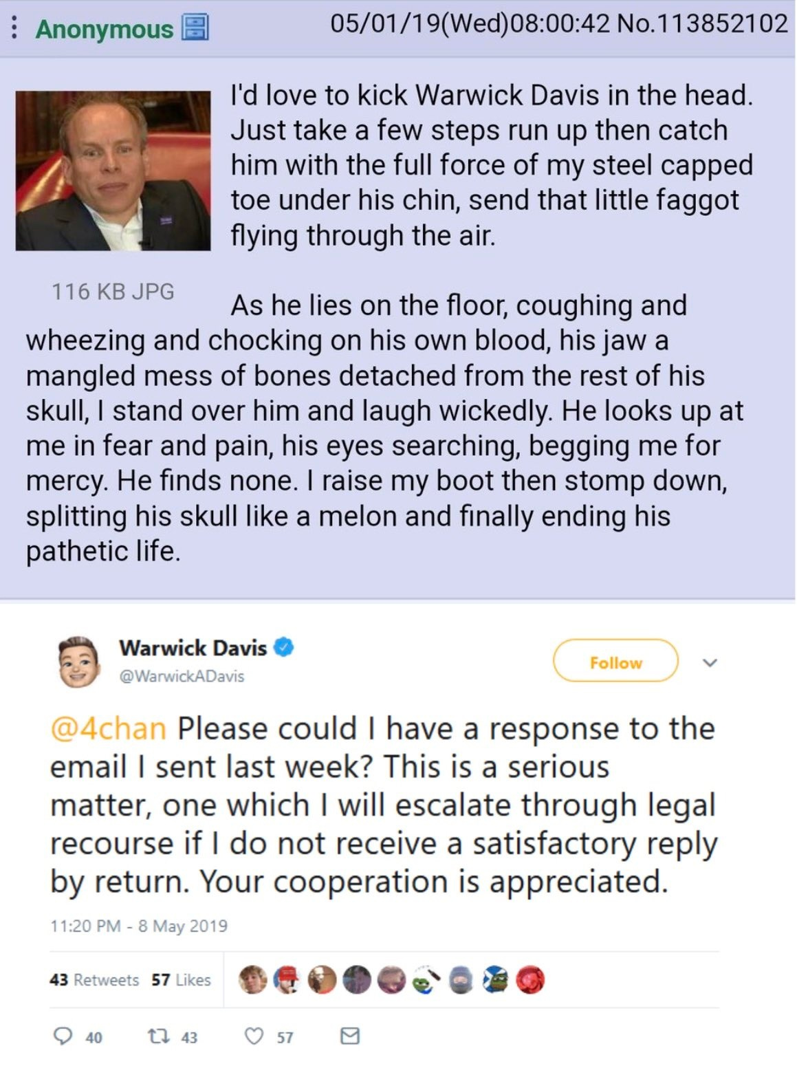
Task: Click the filing cabinet icon beside Anonymous
Action: (194, 29)
